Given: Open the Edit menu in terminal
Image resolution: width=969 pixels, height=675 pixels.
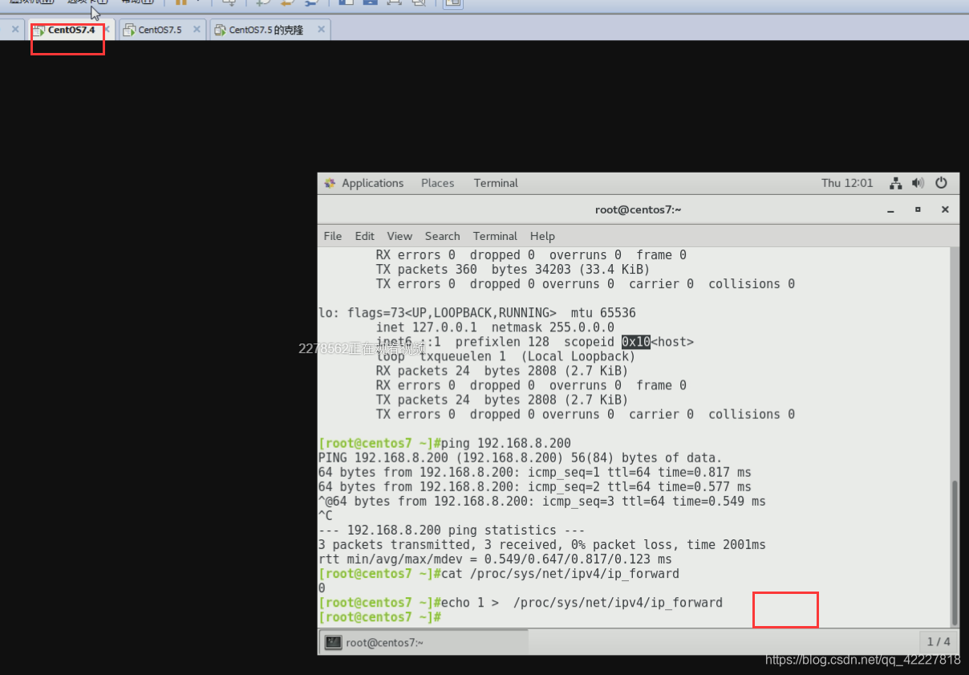Looking at the screenshot, I should pos(364,236).
